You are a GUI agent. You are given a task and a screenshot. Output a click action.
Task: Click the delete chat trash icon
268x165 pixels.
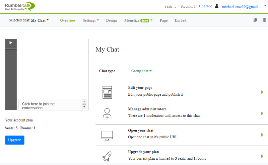click(x=265, y=20)
